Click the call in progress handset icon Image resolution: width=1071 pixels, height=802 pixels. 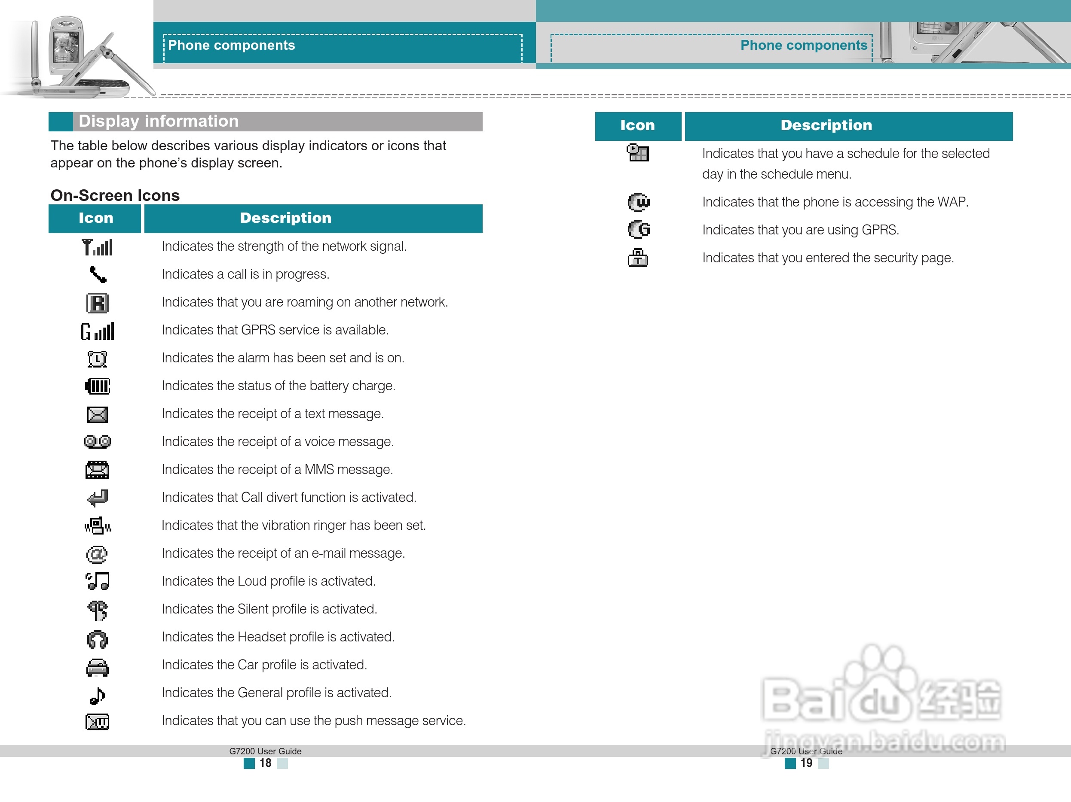(97, 275)
